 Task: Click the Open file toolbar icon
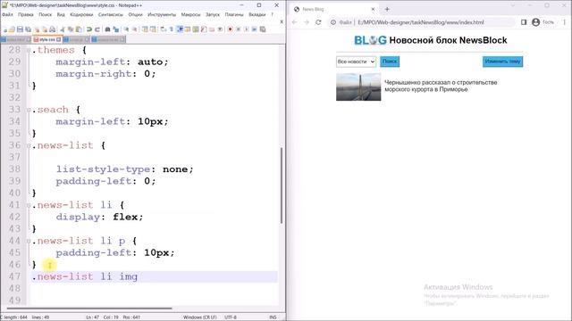pos(12,29)
